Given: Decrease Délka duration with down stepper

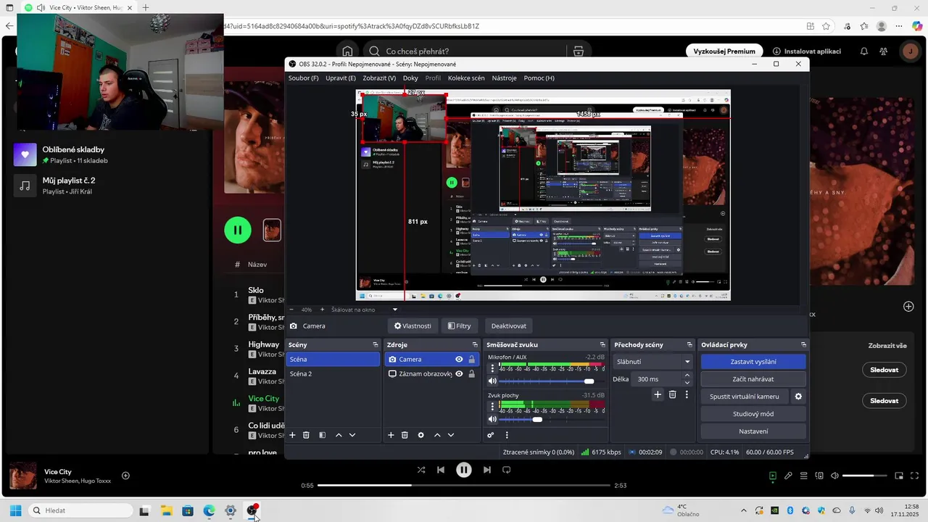Looking at the screenshot, I should [x=687, y=383].
